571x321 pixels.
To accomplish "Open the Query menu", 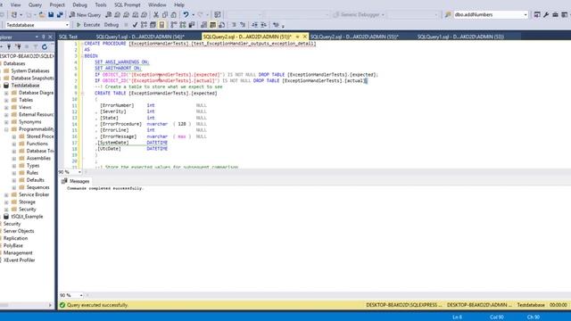I will [35, 4].
